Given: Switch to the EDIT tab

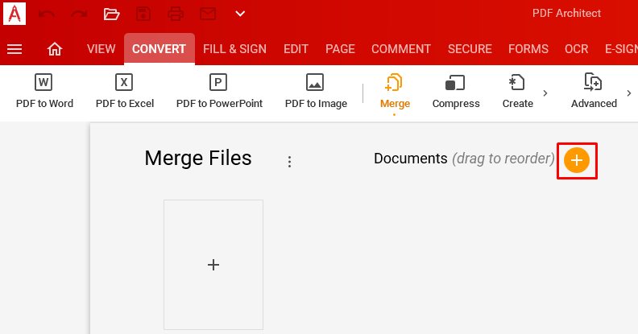Looking at the screenshot, I should (296, 49).
